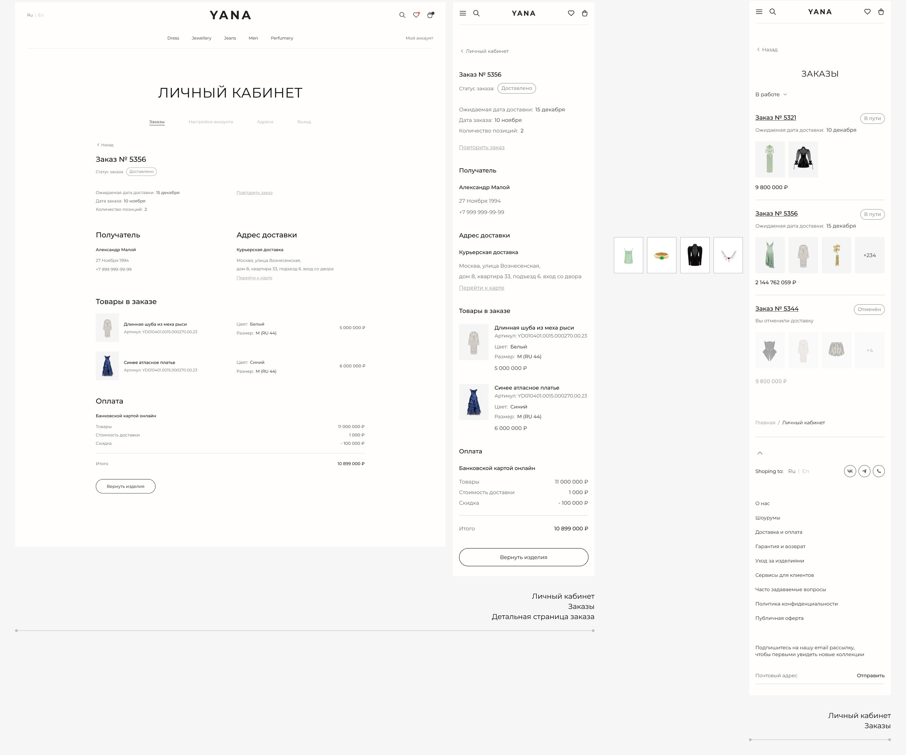Open hamburger menu on order detail mobile screen

(462, 13)
